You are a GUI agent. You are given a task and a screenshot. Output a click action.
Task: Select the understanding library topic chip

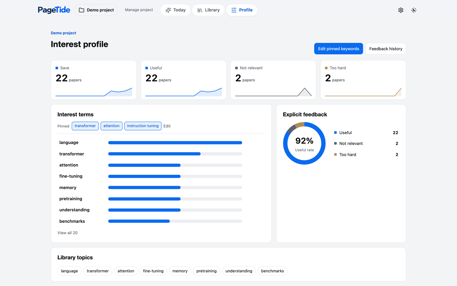point(239,271)
